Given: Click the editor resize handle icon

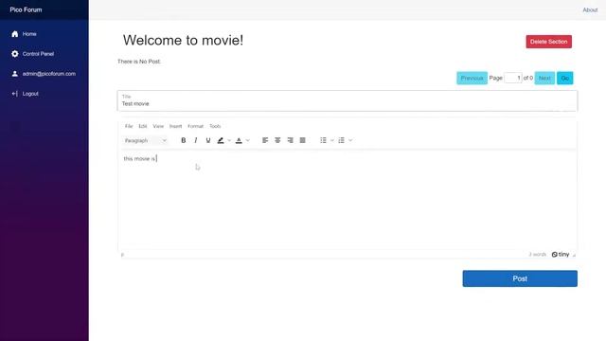Looking at the screenshot, I should (574, 255).
